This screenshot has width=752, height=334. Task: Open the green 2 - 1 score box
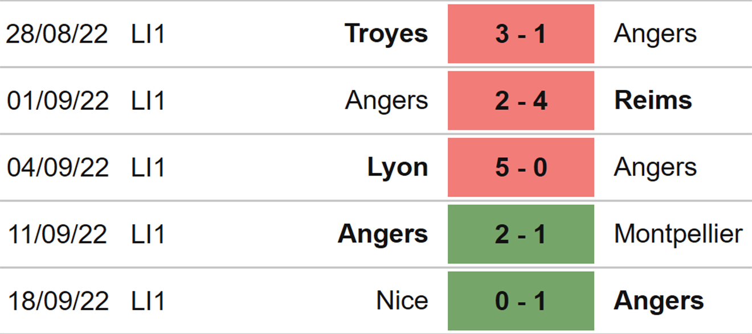(521, 234)
